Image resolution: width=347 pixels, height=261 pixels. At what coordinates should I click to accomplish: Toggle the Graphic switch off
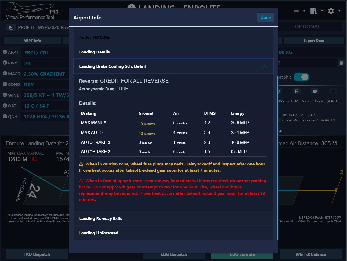301,77
